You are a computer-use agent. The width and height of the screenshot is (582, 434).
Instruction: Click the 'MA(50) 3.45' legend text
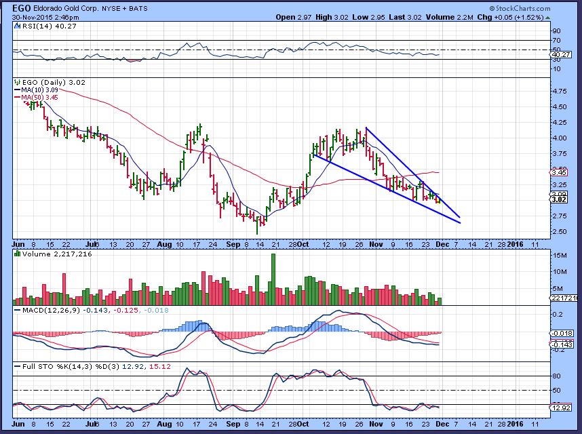pos(40,98)
